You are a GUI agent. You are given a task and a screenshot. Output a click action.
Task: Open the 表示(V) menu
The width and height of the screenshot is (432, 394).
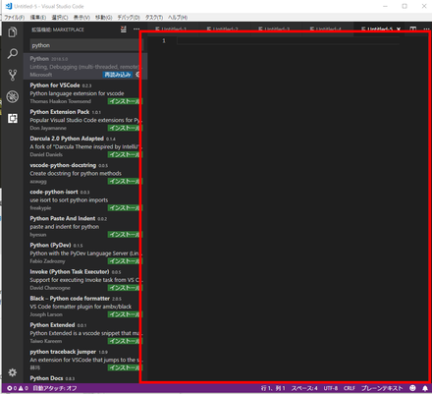point(81,18)
